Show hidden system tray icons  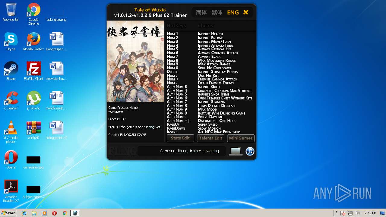coord(336,213)
